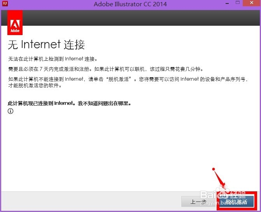Maximize the Illustrator installer window
The width and height of the screenshot is (261, 212).
(238, 3)
